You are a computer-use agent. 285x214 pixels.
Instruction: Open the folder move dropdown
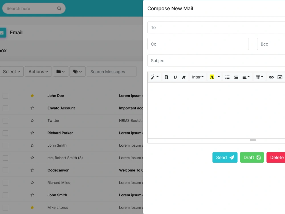tap(61, 72)
